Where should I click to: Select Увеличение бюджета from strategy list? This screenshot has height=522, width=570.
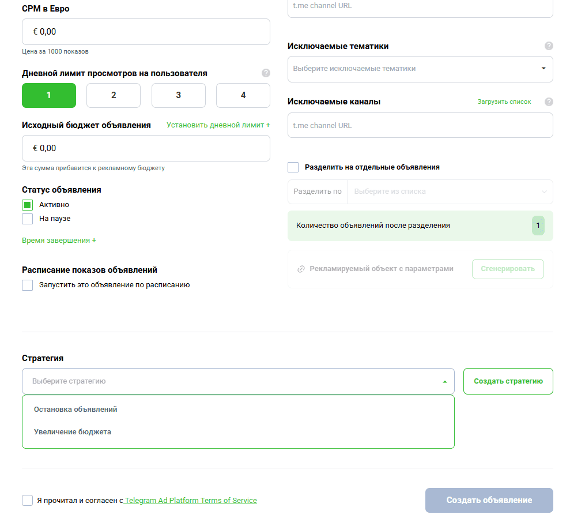coord(74,431)
